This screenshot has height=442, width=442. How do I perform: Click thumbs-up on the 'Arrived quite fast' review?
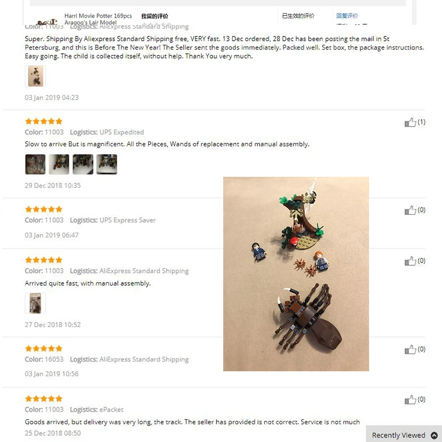(x=410, y=261)
